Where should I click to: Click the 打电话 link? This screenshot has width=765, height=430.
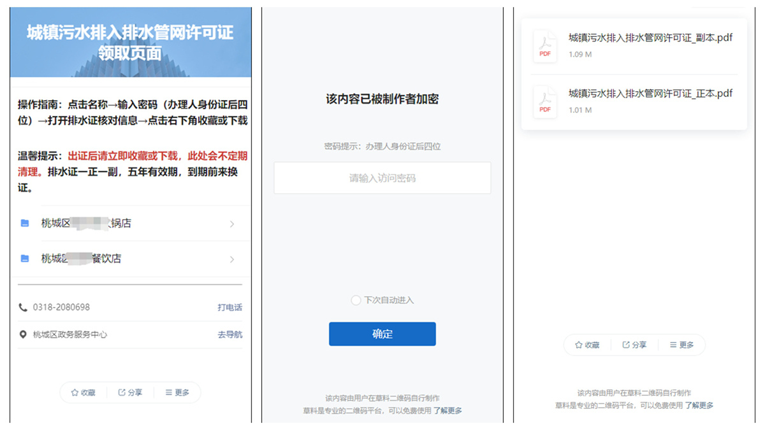(229, 307)
